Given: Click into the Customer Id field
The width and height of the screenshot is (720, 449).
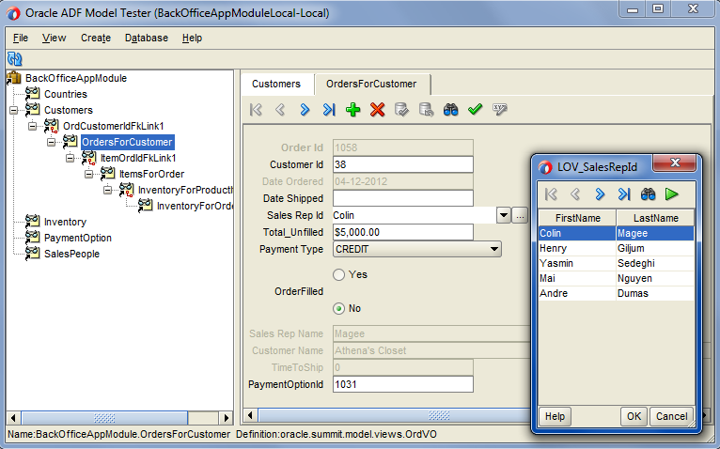Looking at the screenshot, I should (402, 164).
